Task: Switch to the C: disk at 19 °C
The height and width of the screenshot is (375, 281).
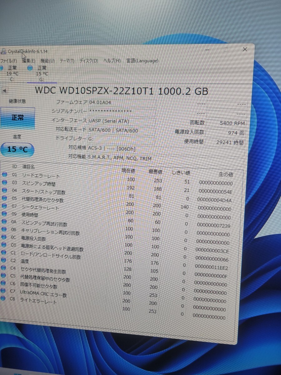Action: tap(12, 74)
